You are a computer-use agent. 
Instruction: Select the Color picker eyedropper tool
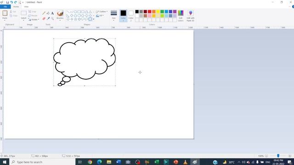click(48, 18)
